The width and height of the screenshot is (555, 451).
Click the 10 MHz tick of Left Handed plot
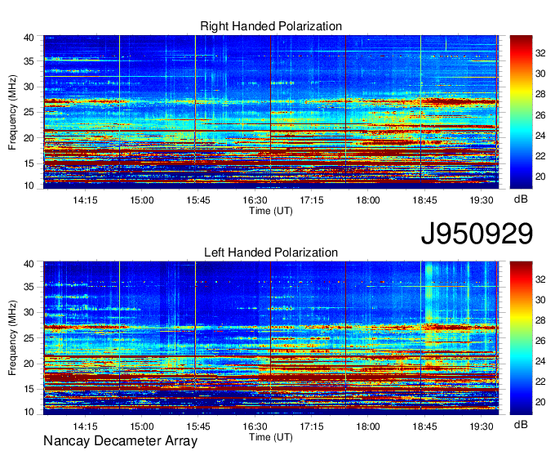click(29, 412)
